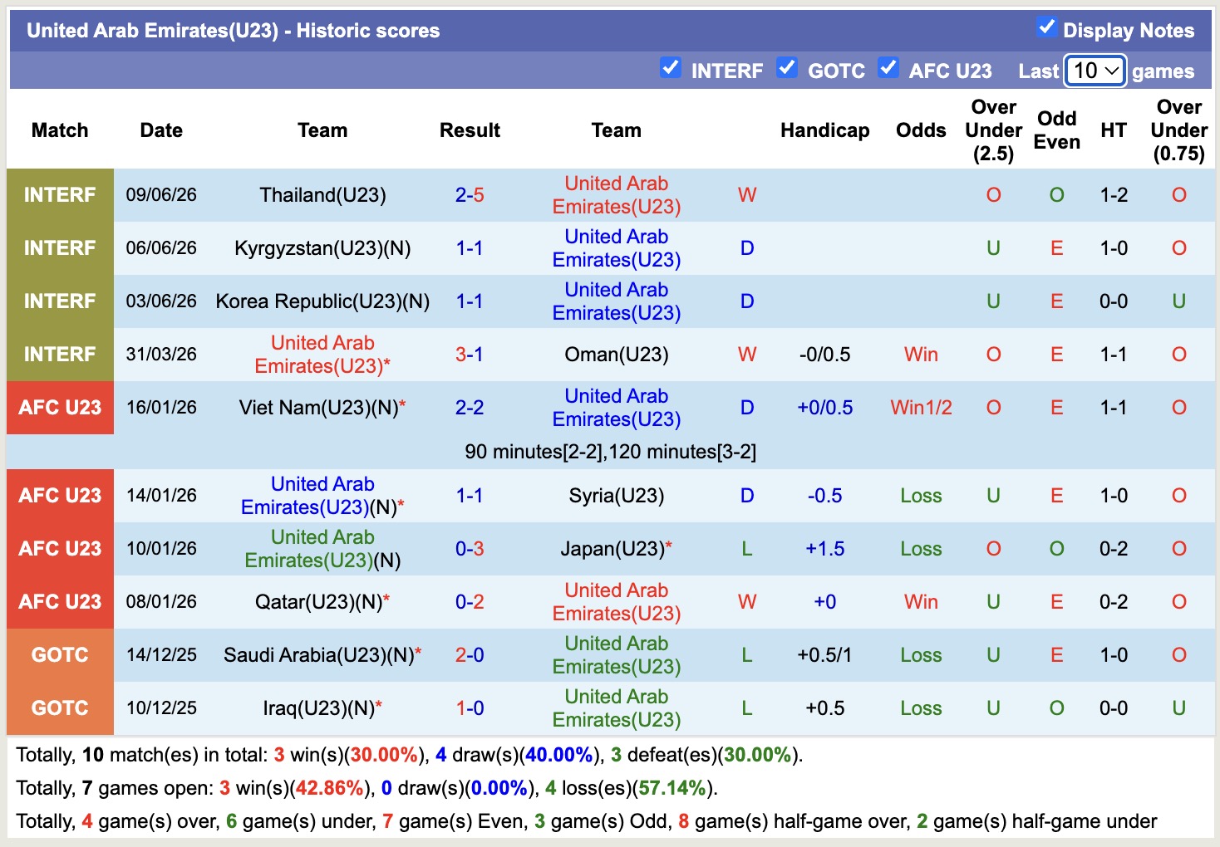
Task: Open Syria(U23) team link
Action: point(617,496)
